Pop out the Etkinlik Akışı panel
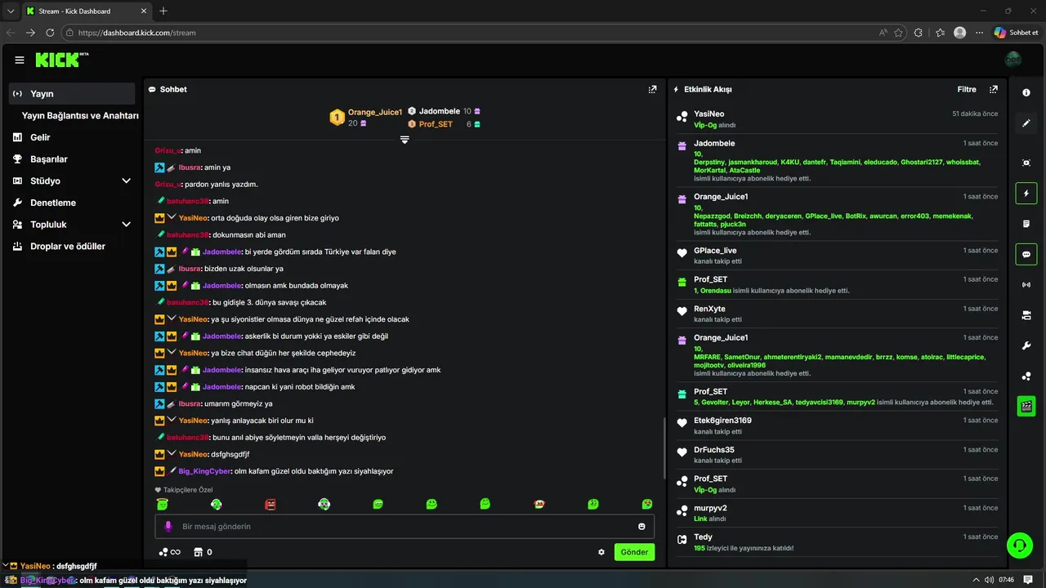 click(994, 89)
